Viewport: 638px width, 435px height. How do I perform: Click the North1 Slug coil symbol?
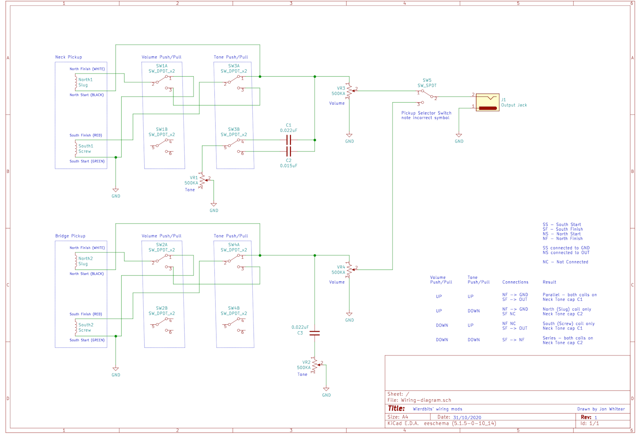point(76,82)
